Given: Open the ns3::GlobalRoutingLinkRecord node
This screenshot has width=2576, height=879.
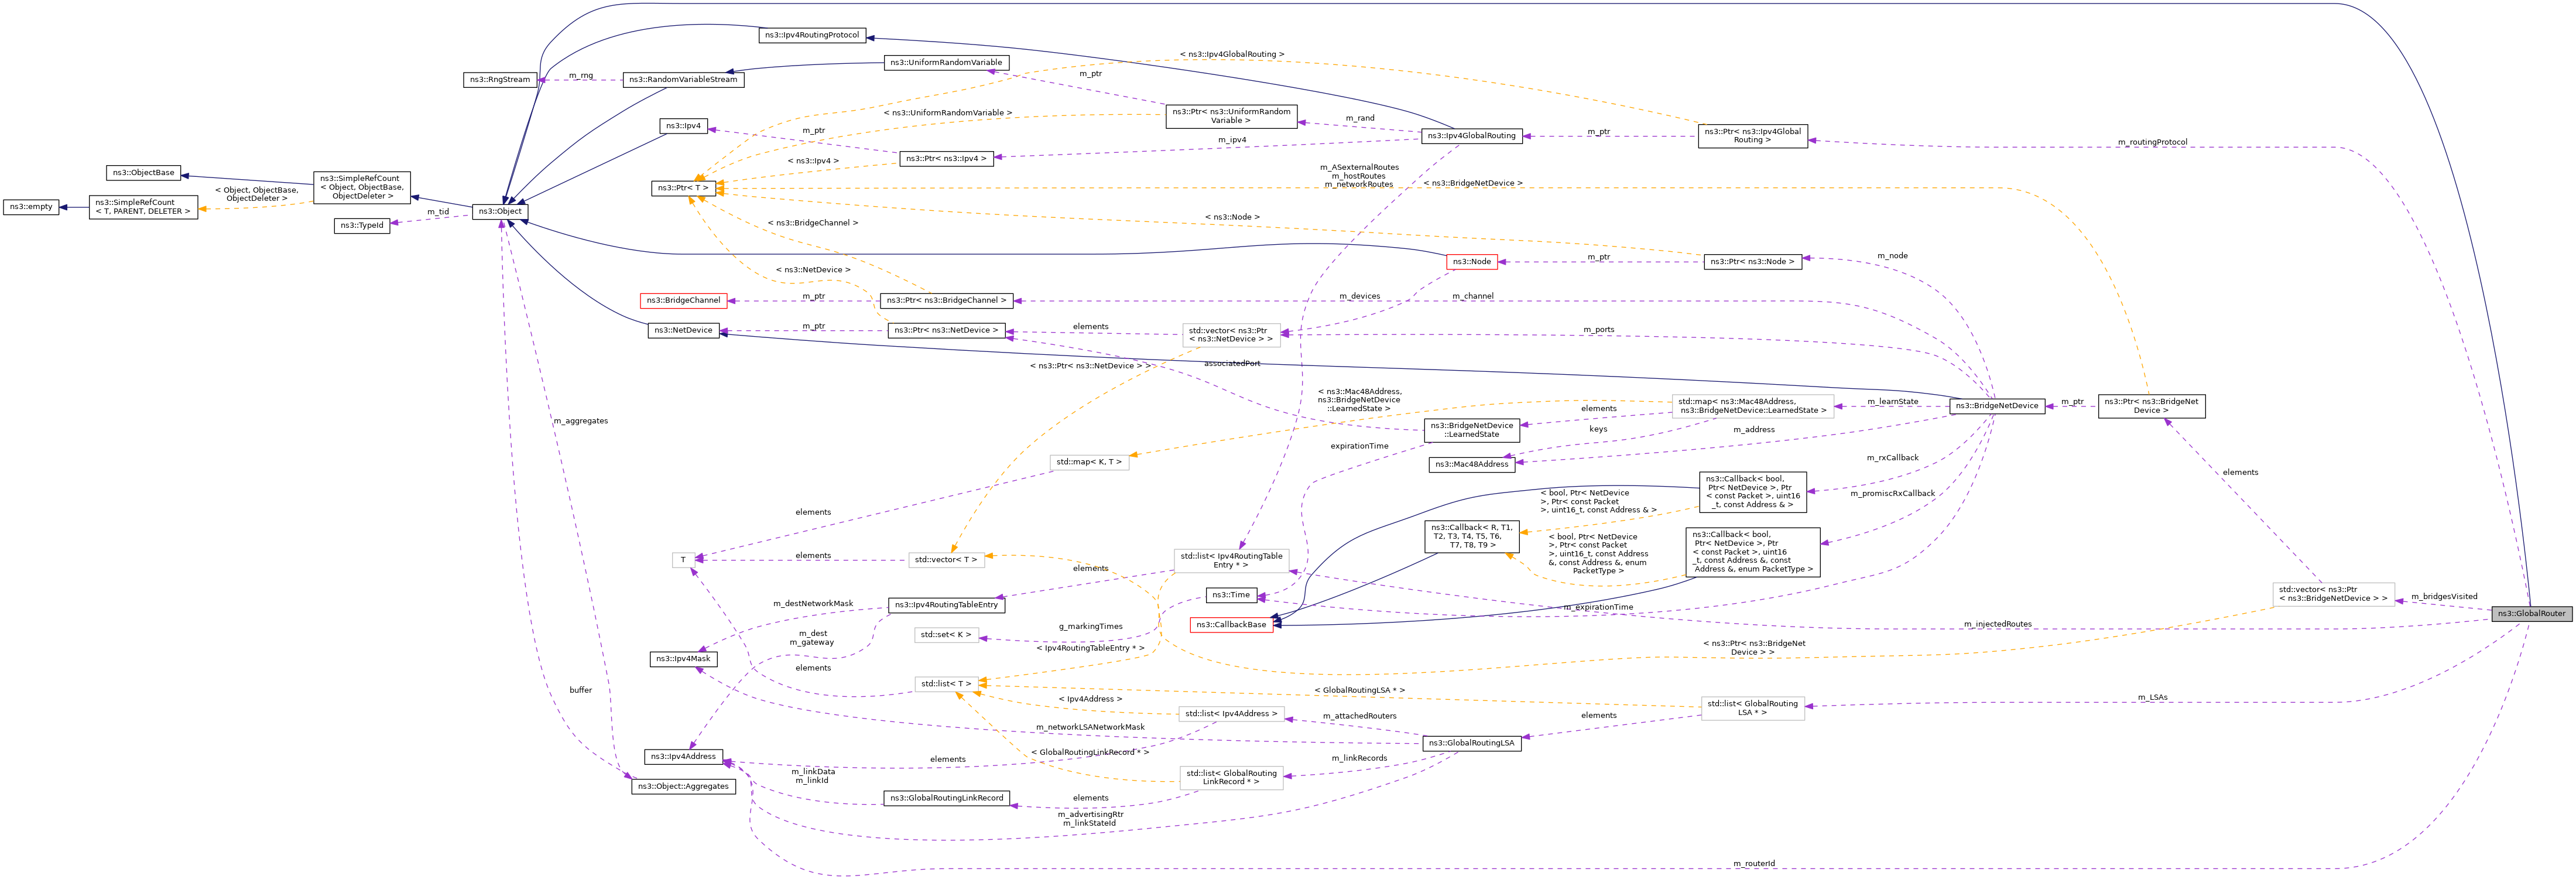Looking at the screenshot, I should (946, 798).
